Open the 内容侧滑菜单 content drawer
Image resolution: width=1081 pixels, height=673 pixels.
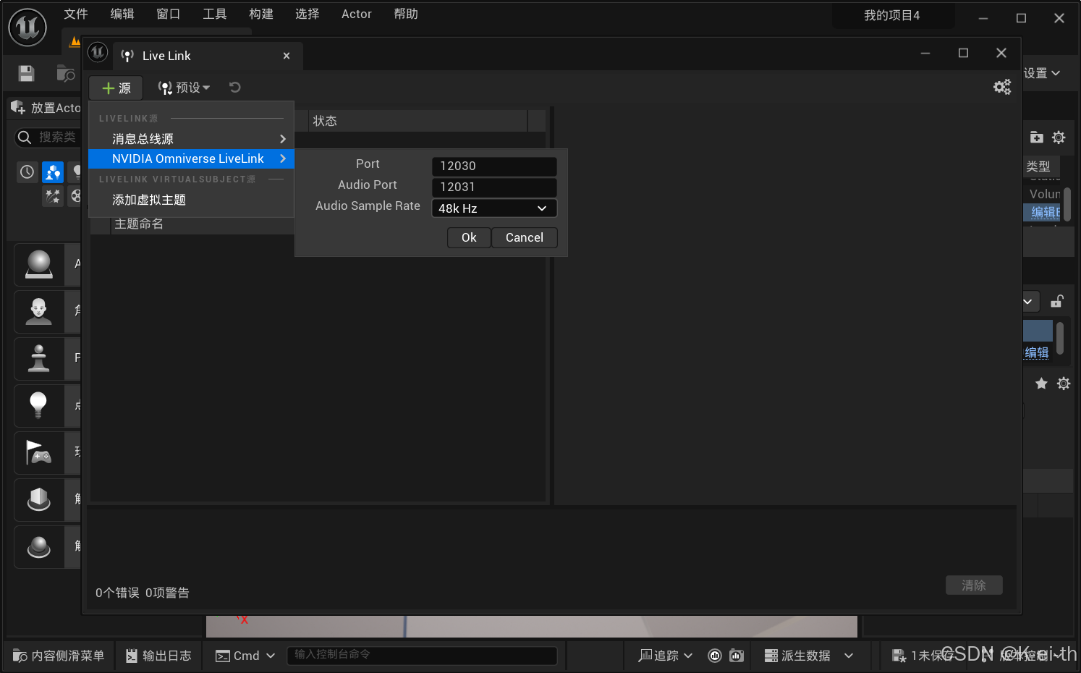pos(59,656)
